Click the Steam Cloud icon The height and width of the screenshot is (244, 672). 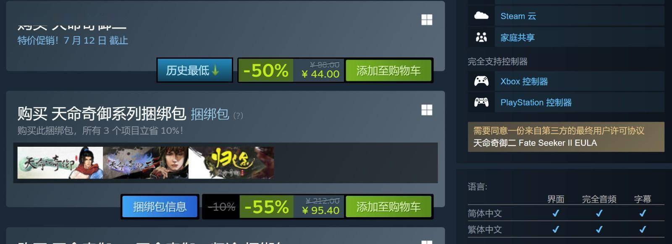tap(481, 16)
